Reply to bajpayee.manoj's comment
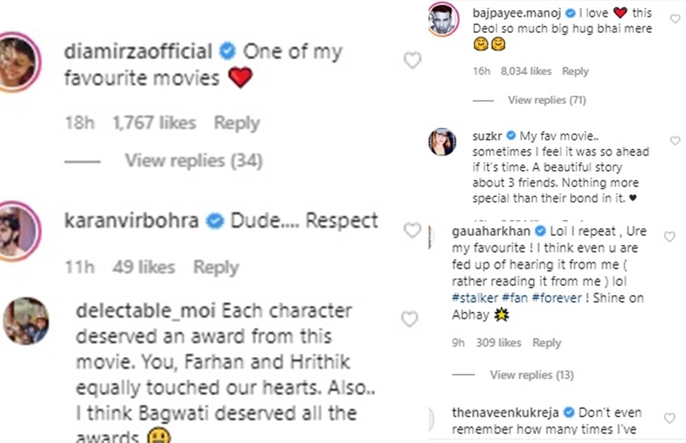This screenshot has height=443, width=686. pyautogui.click(x=575, y=72)
